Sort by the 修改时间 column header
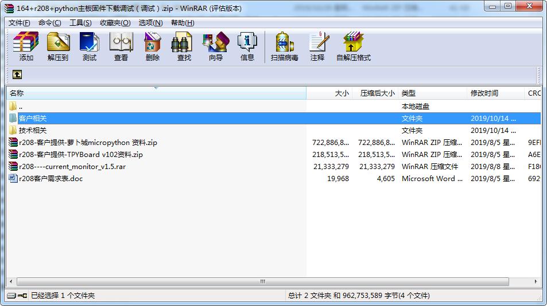This screenshot has height=306, width=547. (x=495, y=93)
